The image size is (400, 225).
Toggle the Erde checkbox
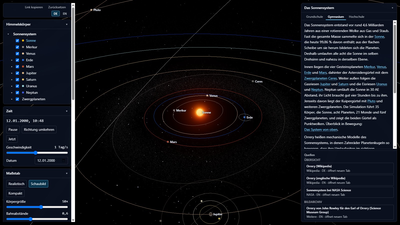(17, 60)
